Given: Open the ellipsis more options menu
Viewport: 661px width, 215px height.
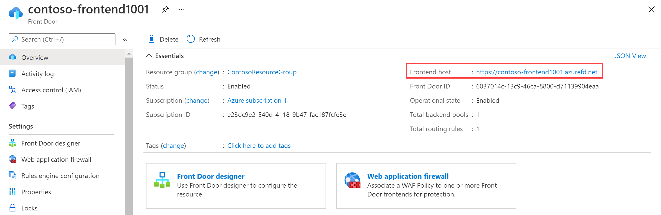Looking at the screenshot, I should [x=181, y=9].
